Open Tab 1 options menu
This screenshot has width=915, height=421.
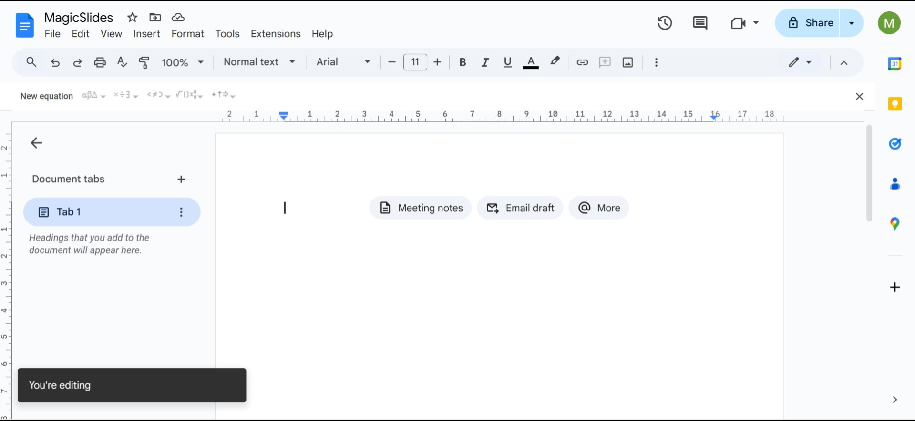(181, 212)
